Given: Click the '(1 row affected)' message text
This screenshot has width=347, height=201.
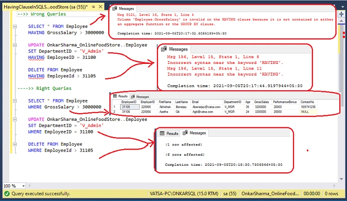Looking at the screenshot, I should [184, 144].
